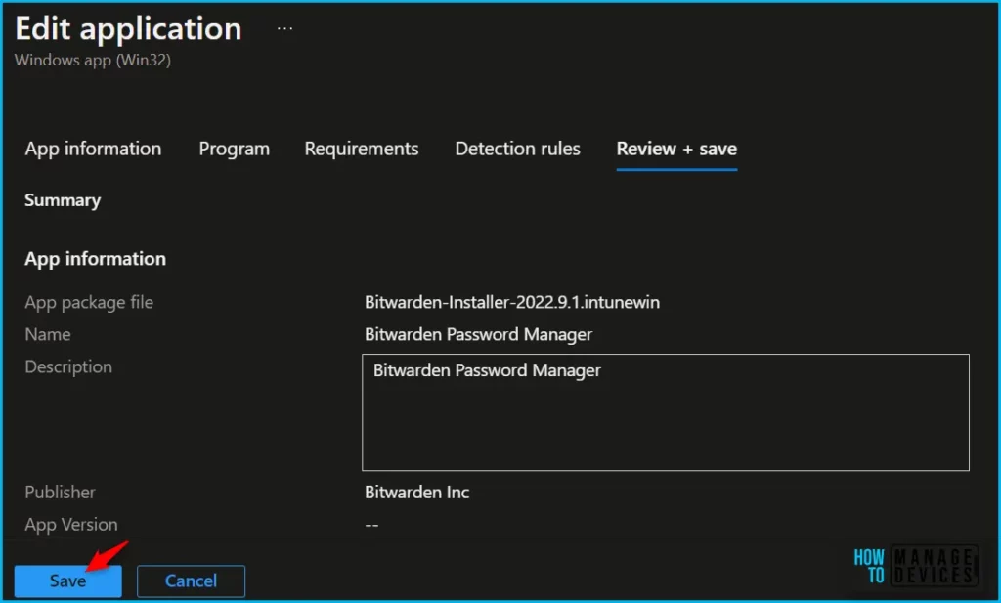Select the Detection rules tab
The width and height of the screenshot is (1001, 603).
pyautogui.click(x=518, y=149)
